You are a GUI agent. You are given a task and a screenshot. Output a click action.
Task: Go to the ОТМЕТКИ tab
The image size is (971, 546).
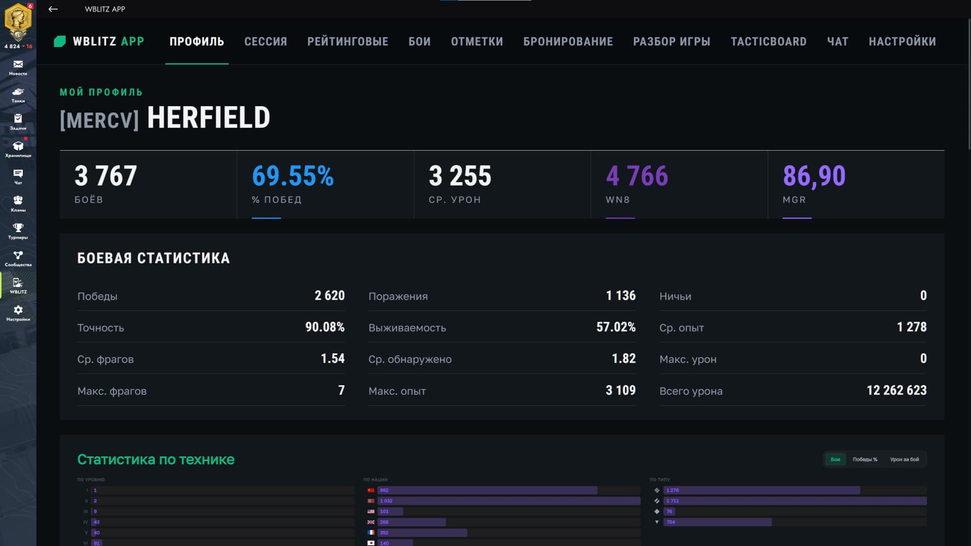pos(477,41)
